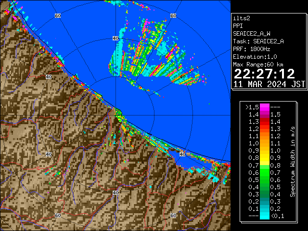Click the '>1.5' legend label
Screen dimensions: 308x231
[x=252, y=107]
